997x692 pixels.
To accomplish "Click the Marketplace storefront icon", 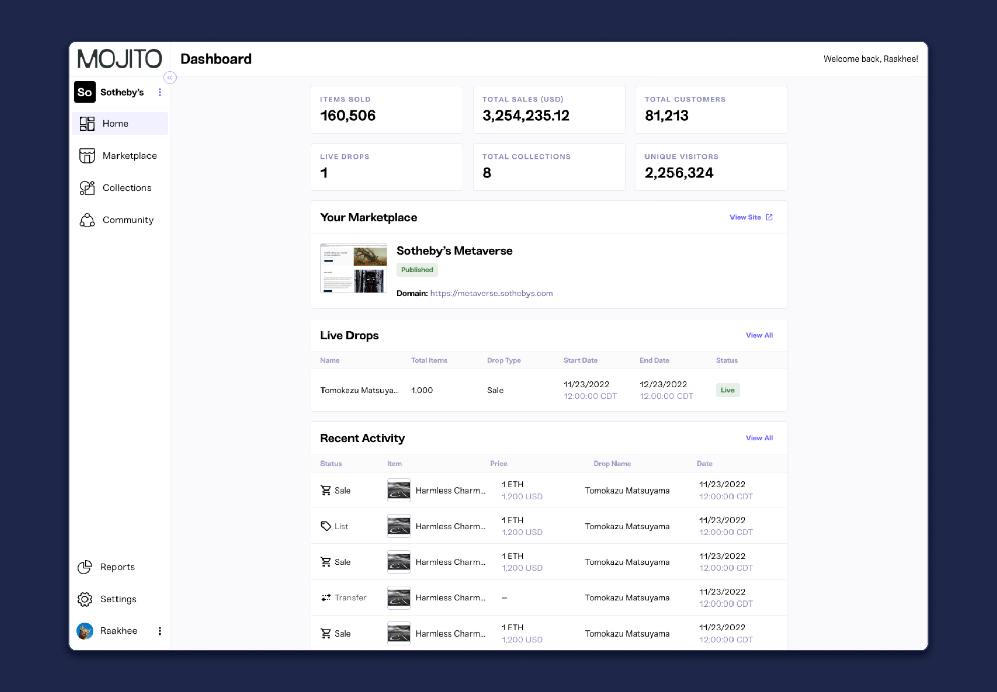I will pyautogui.click(x=87, y=156).
